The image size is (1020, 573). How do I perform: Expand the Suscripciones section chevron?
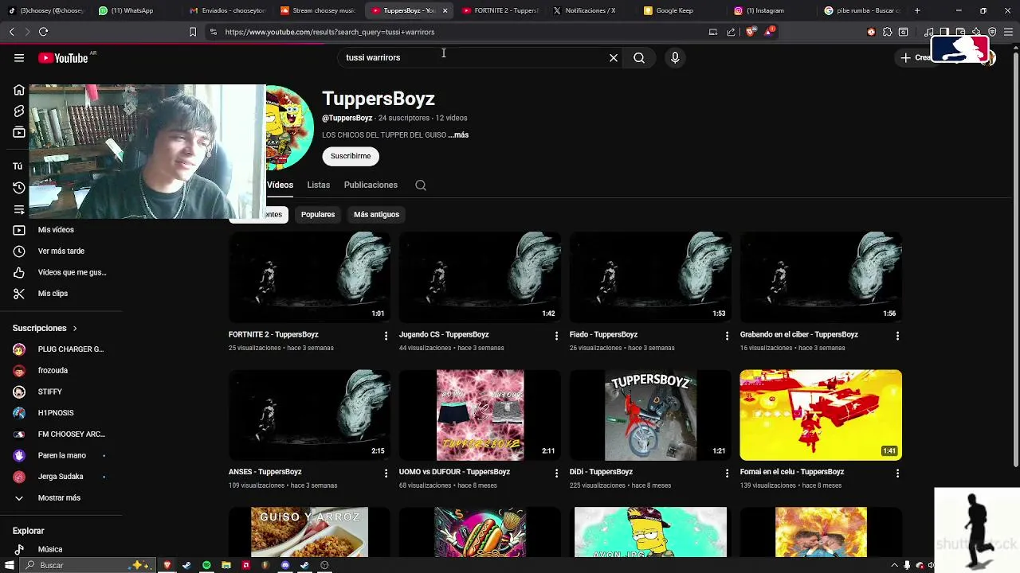click(x=75, y=329)
